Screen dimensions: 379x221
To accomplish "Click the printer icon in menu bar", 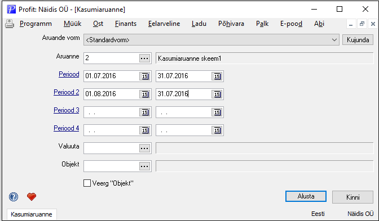I will (10, 24).
